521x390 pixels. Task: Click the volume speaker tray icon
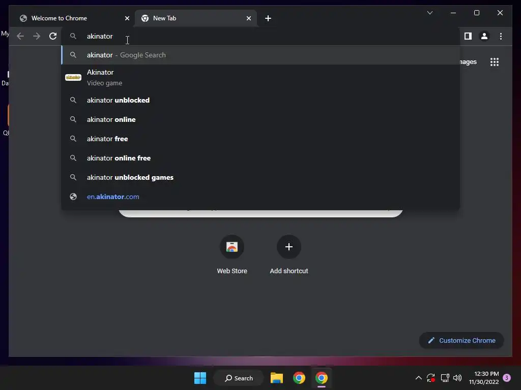457,378
